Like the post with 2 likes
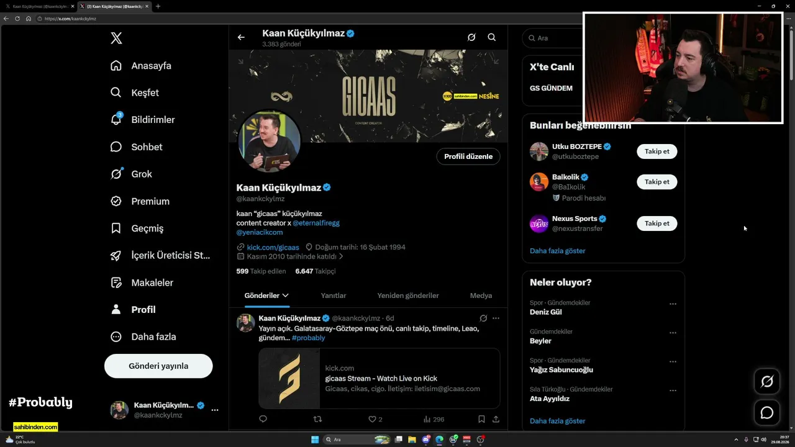Viewport: 795px width, 447px height. tap(375, 419)
